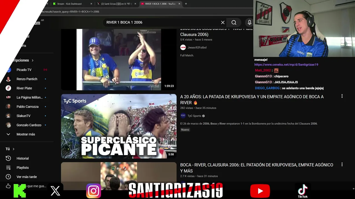Click the SlakunTV channel avatar

point(8,116)
